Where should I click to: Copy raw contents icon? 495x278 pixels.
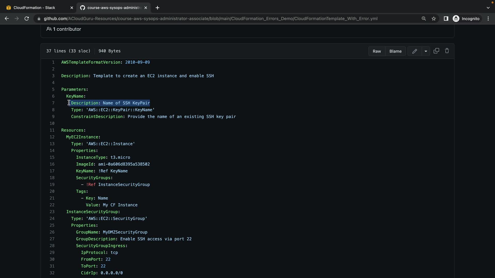pos(436,51)
